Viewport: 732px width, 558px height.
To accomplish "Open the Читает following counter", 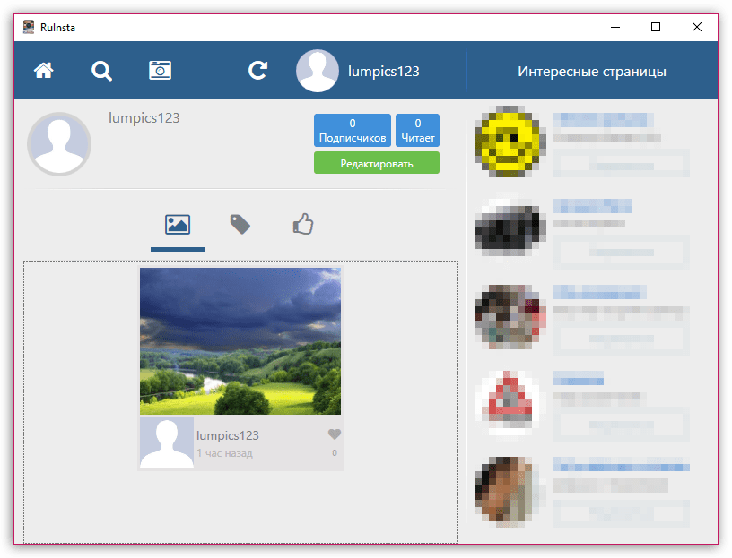I will pyautogui.click(x=417, y=131).
